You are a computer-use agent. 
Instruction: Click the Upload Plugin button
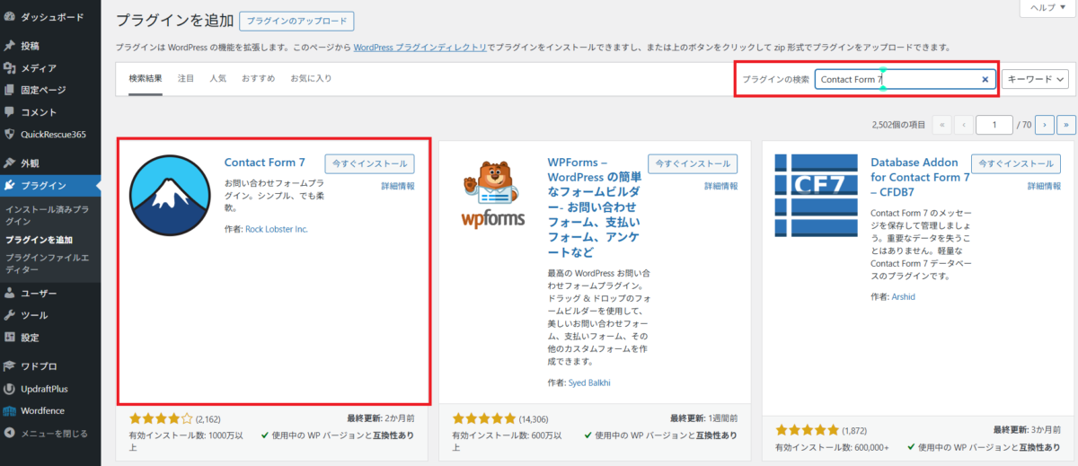297,21
